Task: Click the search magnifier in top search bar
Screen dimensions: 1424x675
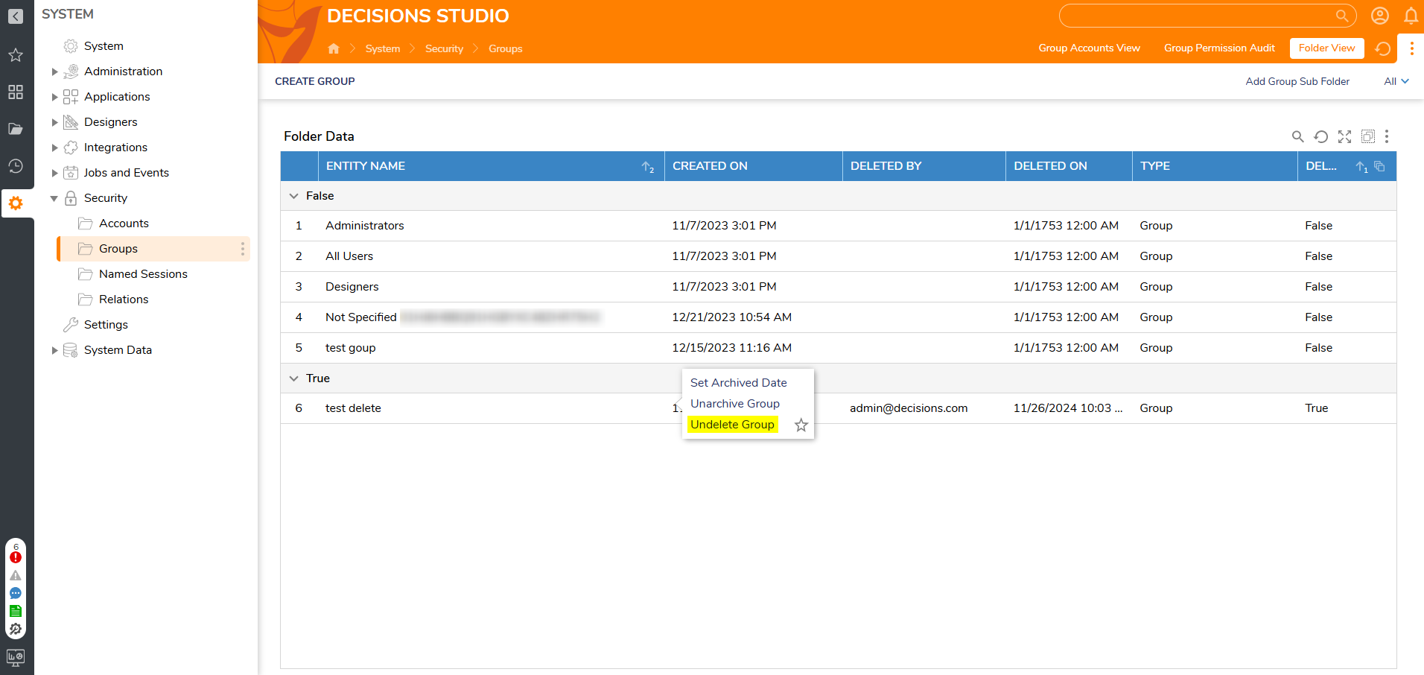Action: click(x=1342, y=16)
